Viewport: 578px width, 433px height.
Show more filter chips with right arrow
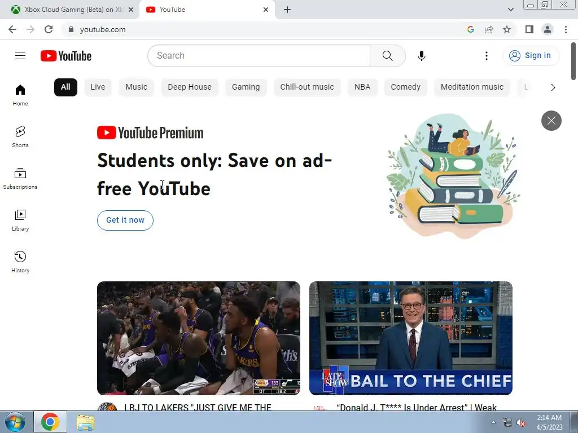tap(553, 87)
